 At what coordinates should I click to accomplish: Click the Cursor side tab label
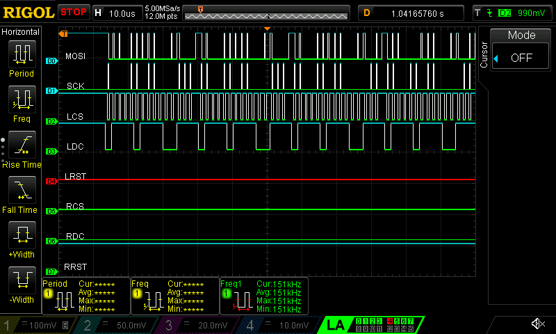tap(483, 55)
